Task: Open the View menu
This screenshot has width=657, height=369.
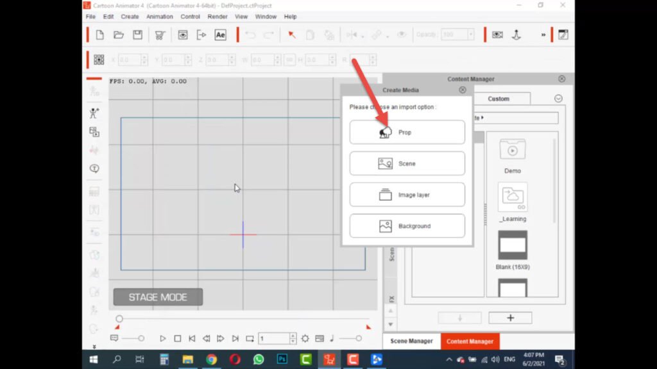Action: (241, 17)
